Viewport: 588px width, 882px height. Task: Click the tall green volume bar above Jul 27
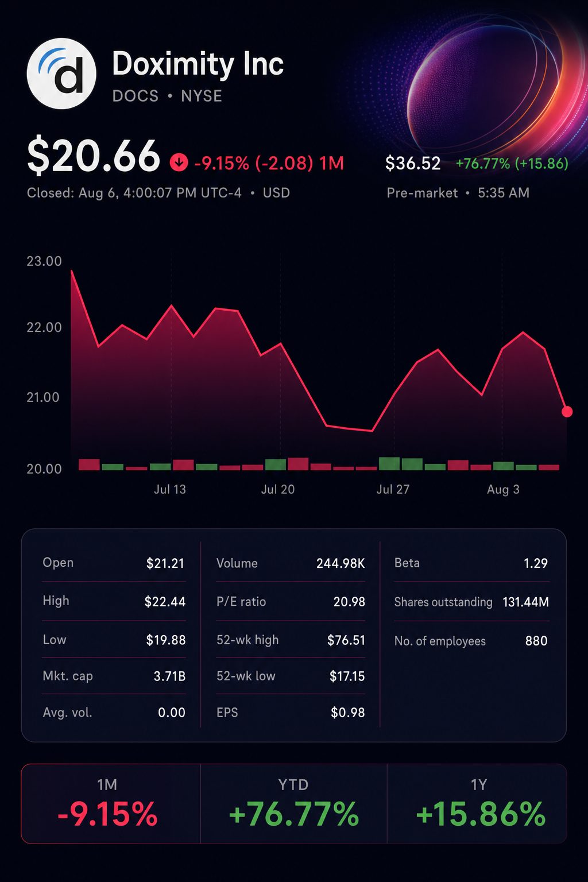tap(389, 464)
